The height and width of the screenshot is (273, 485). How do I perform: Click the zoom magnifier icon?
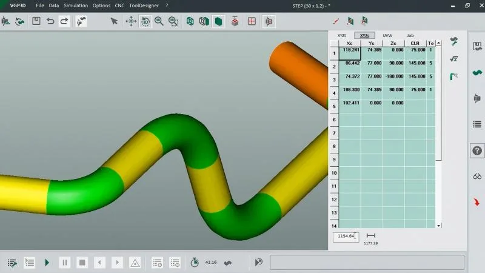tap(159, 21)
